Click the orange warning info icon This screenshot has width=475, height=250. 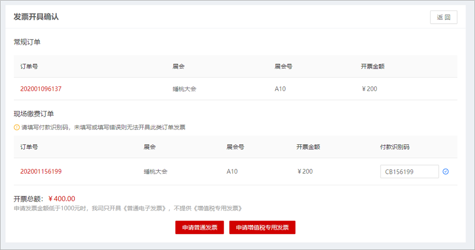tap(17, 127)
